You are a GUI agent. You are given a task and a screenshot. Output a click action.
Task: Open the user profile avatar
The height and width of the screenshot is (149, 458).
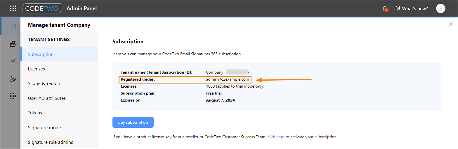[440, 8]
